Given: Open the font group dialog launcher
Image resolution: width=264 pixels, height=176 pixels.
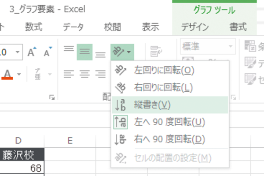Looking at the screenshot, I should pos(52,97).
